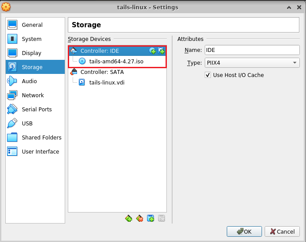Select tails-amd64-4.27.iso optical disk
The width and height of the screenshot is (306, 242).
pyautogui.click(x=118, y=61)
